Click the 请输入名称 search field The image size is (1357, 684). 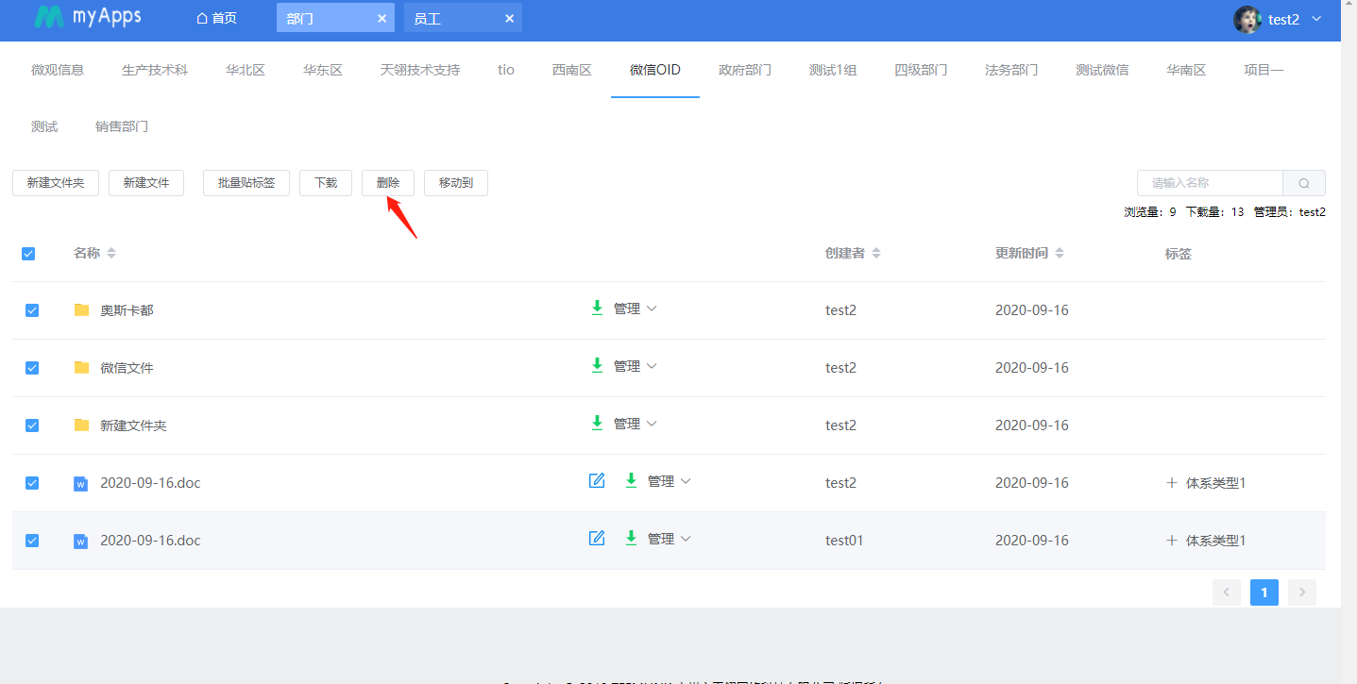(1210, 183)
